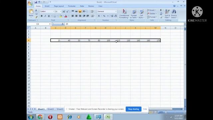
Task: Open Cell Styles gallery
Action: coord(141,14)
